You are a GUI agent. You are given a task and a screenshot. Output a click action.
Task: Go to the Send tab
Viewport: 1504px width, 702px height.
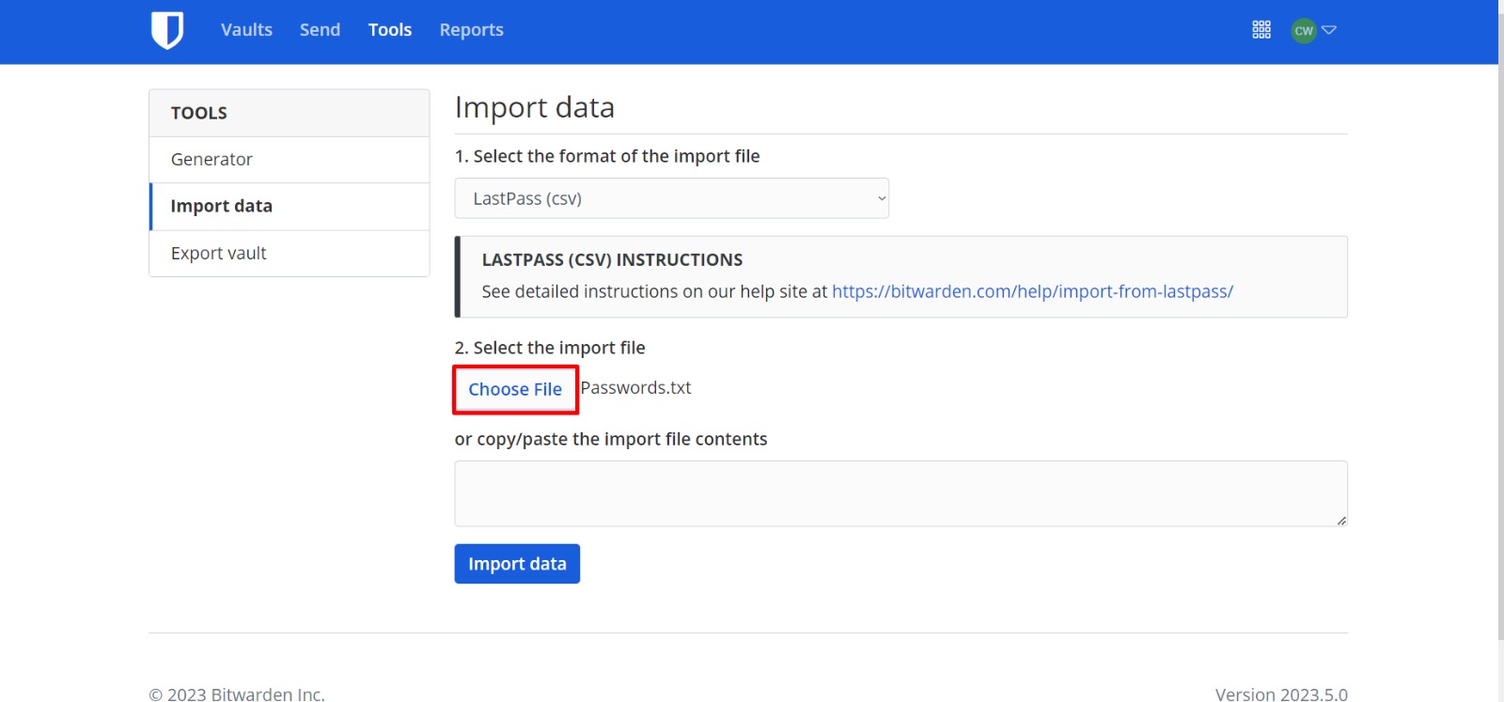click(320, 30)
